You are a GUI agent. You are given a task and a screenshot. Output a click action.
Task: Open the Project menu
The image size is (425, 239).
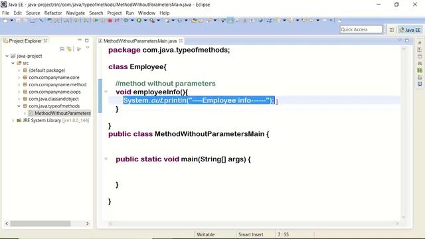click(x=114, y=13)
